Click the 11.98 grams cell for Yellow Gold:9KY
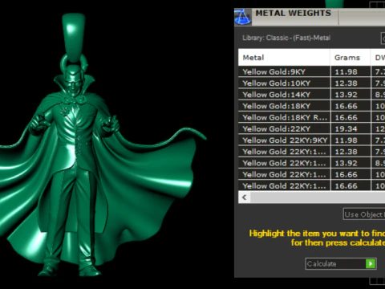The width and height of the screenshot is (385, 289). pos(351,71)
